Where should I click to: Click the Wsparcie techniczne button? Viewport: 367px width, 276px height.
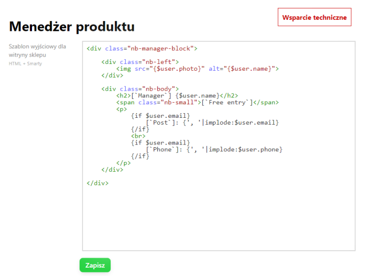pyautogui.click(x=315, y=17)
